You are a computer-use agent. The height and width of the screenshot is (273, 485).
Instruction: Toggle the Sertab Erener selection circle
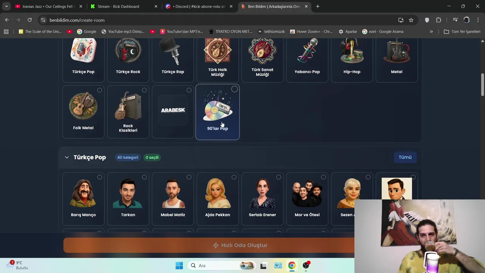click(278, 177)
